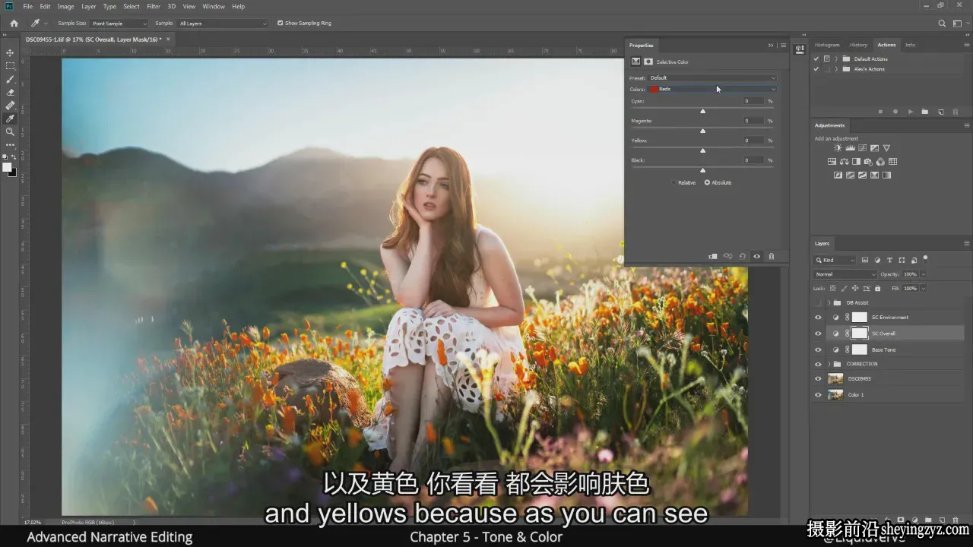
Task: Click the Record action button
Action: [895, 112]
